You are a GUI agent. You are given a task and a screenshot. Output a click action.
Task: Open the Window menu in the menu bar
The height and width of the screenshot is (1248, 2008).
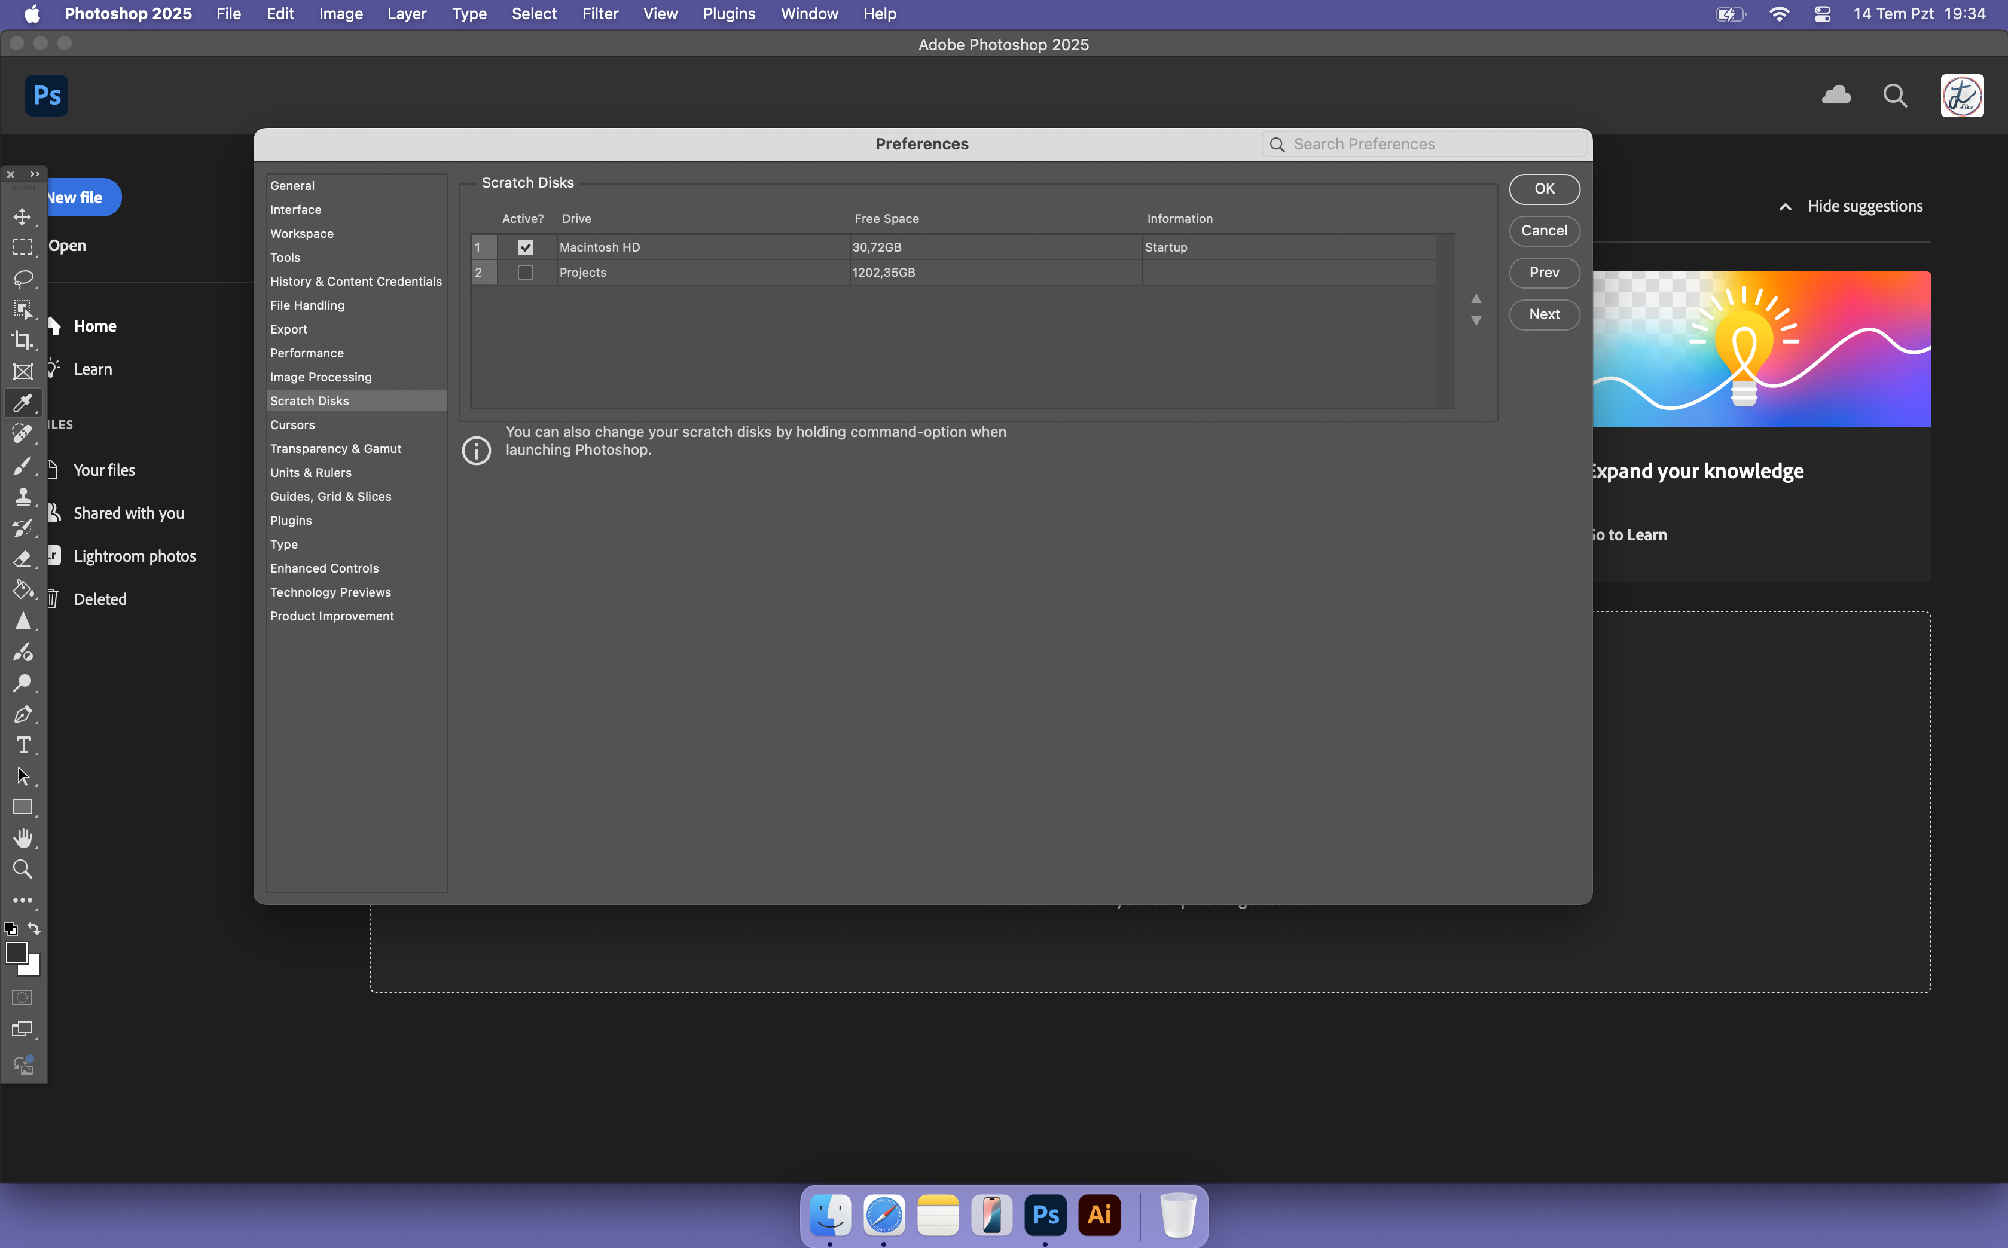[x=809, y=14]
